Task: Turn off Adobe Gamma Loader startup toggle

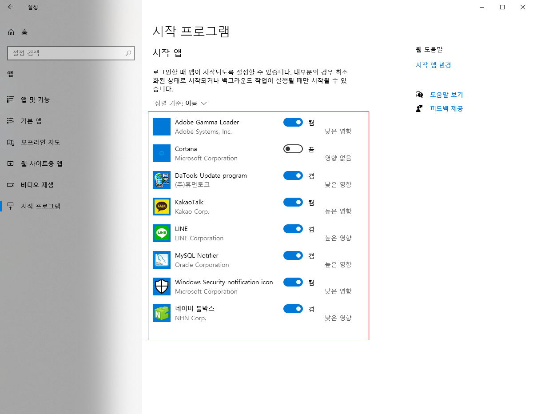Action: [293, 122]
